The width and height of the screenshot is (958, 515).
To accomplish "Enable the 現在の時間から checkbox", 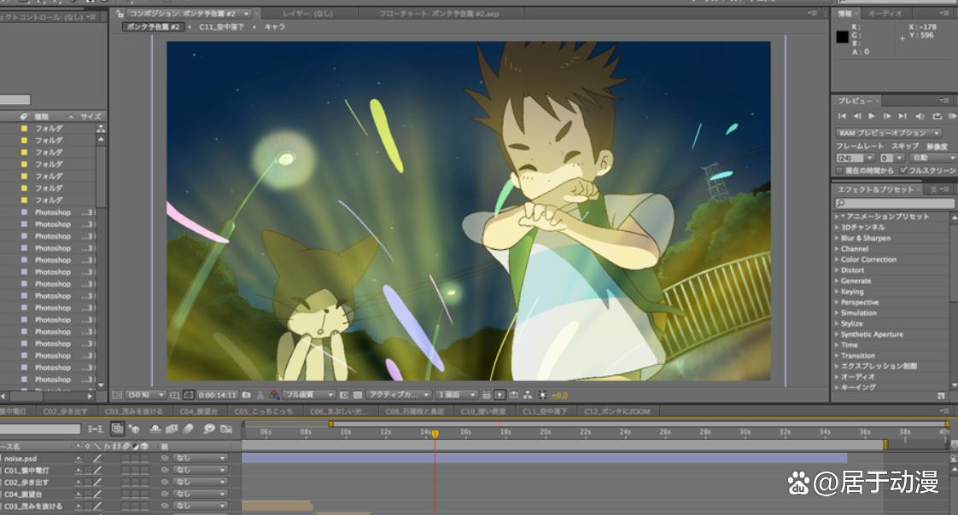I will pyautogui.click(x=839, y=171).
